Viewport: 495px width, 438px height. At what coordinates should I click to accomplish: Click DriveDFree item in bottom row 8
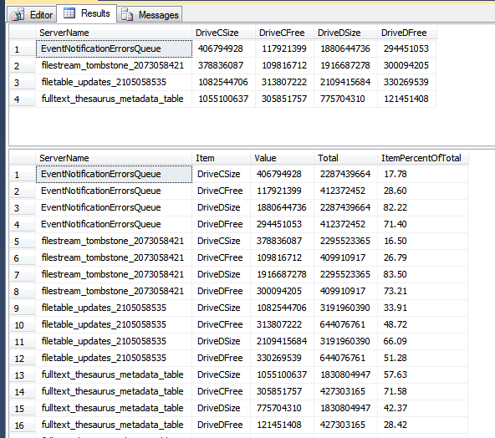point(221,291)
